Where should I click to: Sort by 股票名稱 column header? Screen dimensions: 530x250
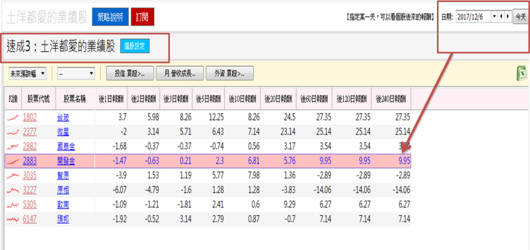pyautogui.click(x=75, y=99)
